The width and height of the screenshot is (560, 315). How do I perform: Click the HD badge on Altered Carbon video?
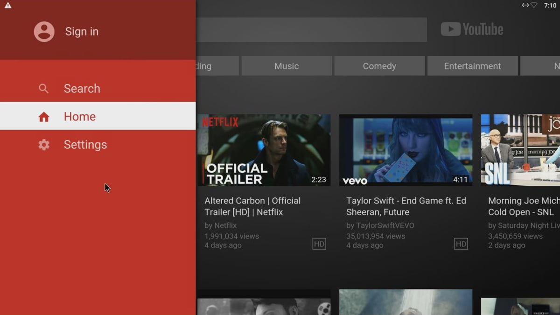click(x=319, y=244)
